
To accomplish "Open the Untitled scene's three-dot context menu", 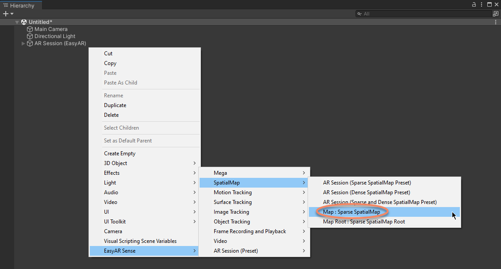I will (496, 22).
